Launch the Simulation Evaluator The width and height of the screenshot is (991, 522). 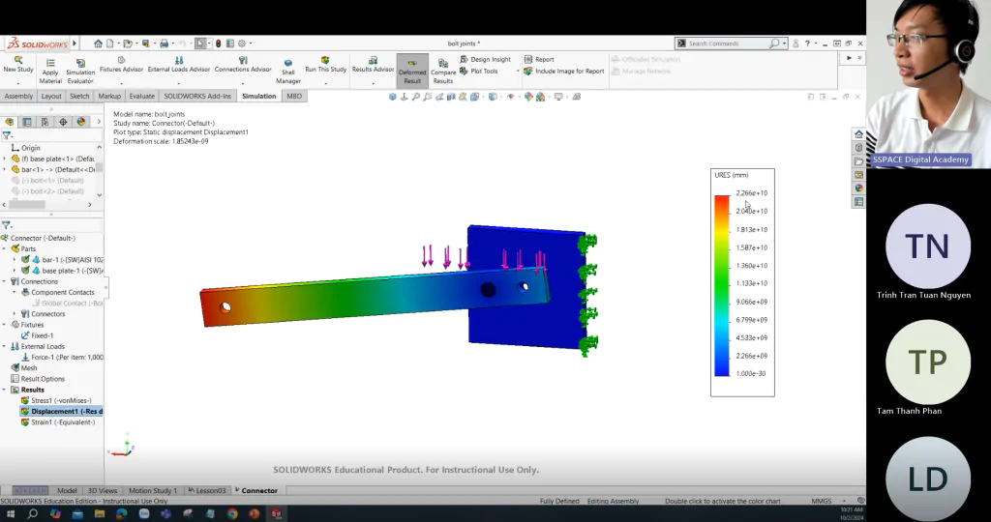coord(80,72)
